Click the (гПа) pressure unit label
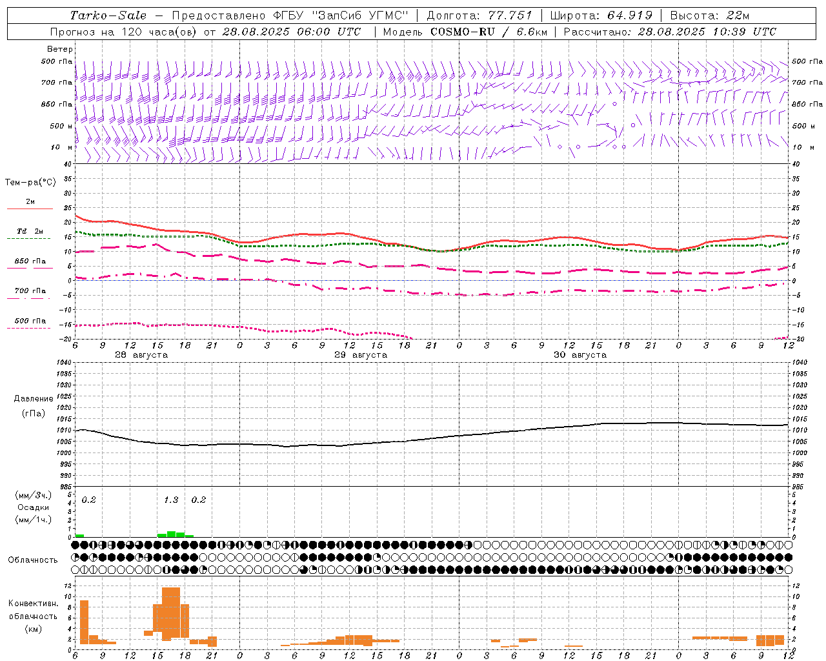Viewport: 826px width, 661px height. point(34,414)
